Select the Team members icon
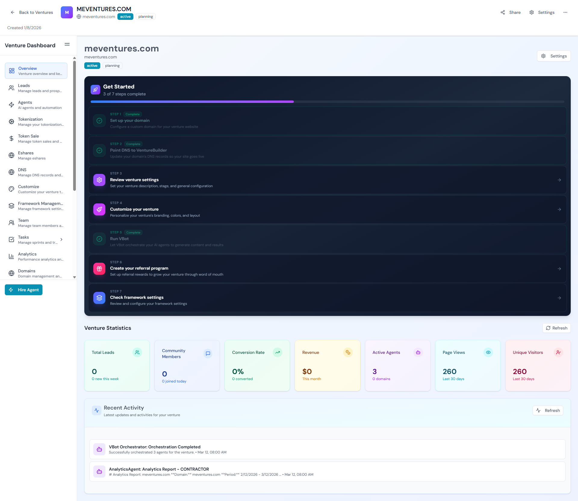The height and width of the screenshot is (501, 578). click(11, 223)
